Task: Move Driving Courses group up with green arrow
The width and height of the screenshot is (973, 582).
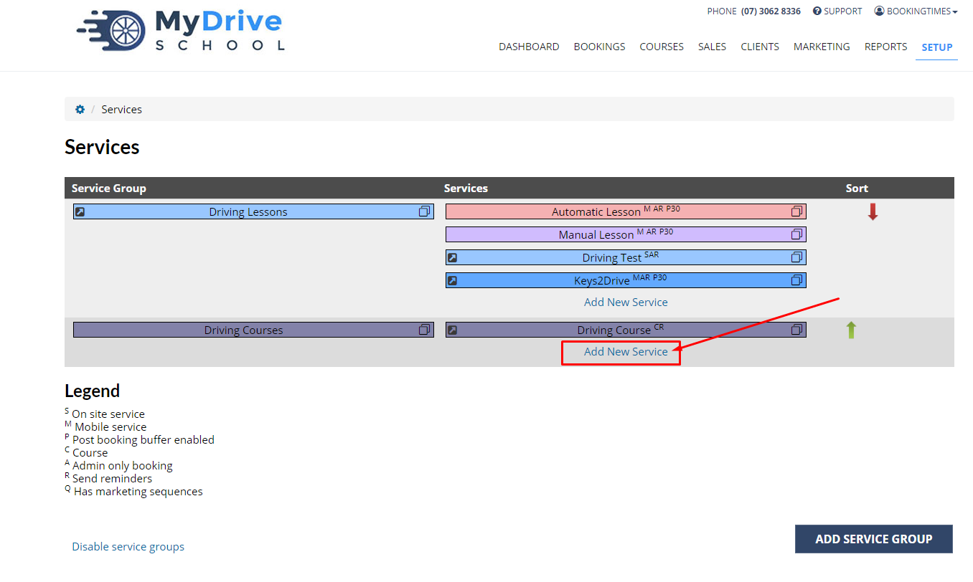Action: click(851, 330)
